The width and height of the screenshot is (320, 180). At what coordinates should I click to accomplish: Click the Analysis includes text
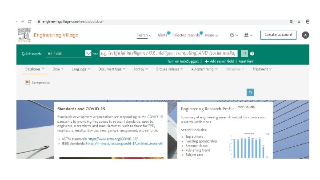pos(193,130)
